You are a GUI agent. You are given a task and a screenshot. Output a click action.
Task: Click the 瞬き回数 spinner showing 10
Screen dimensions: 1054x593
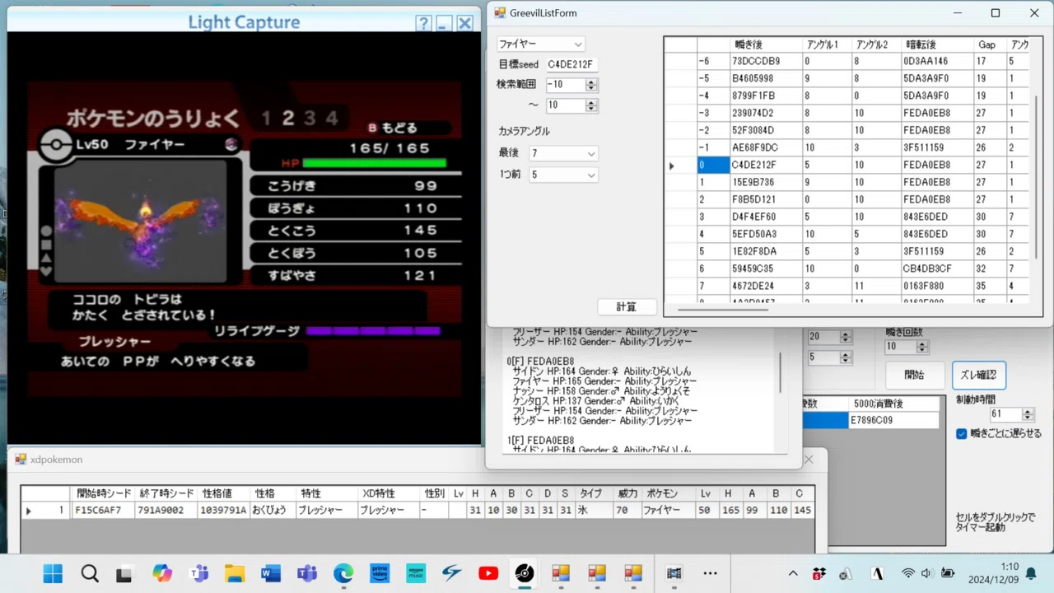coord(906,347)
